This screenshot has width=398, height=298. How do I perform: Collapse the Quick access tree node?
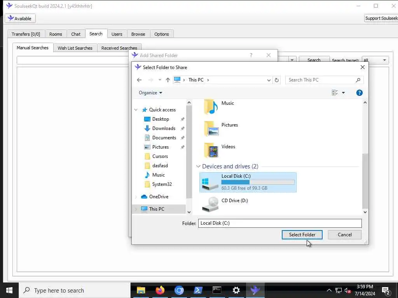[x=136, y=110]
